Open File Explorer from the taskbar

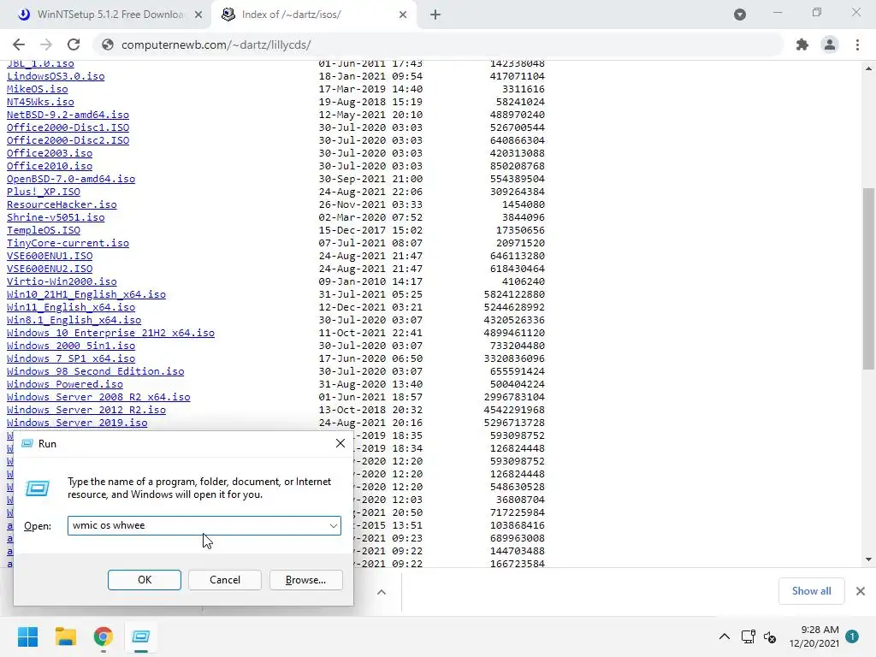[x=65, y=636]
